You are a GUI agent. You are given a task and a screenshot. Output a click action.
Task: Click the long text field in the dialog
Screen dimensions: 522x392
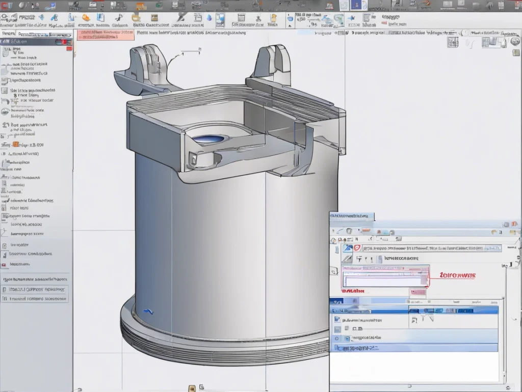click(x=432, y=248)
